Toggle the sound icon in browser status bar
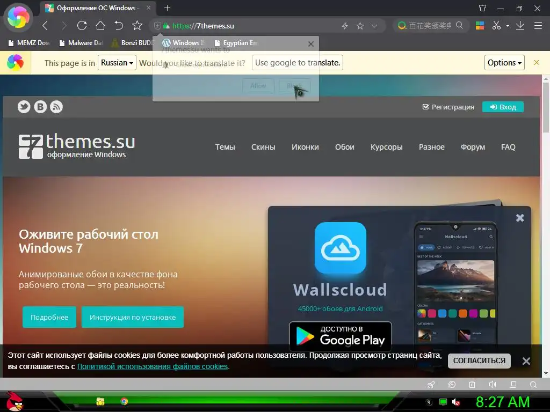The image size is (550, 412). coord(493,385)
